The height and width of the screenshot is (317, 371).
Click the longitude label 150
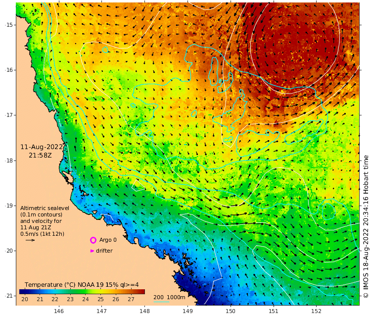point(231,311)
